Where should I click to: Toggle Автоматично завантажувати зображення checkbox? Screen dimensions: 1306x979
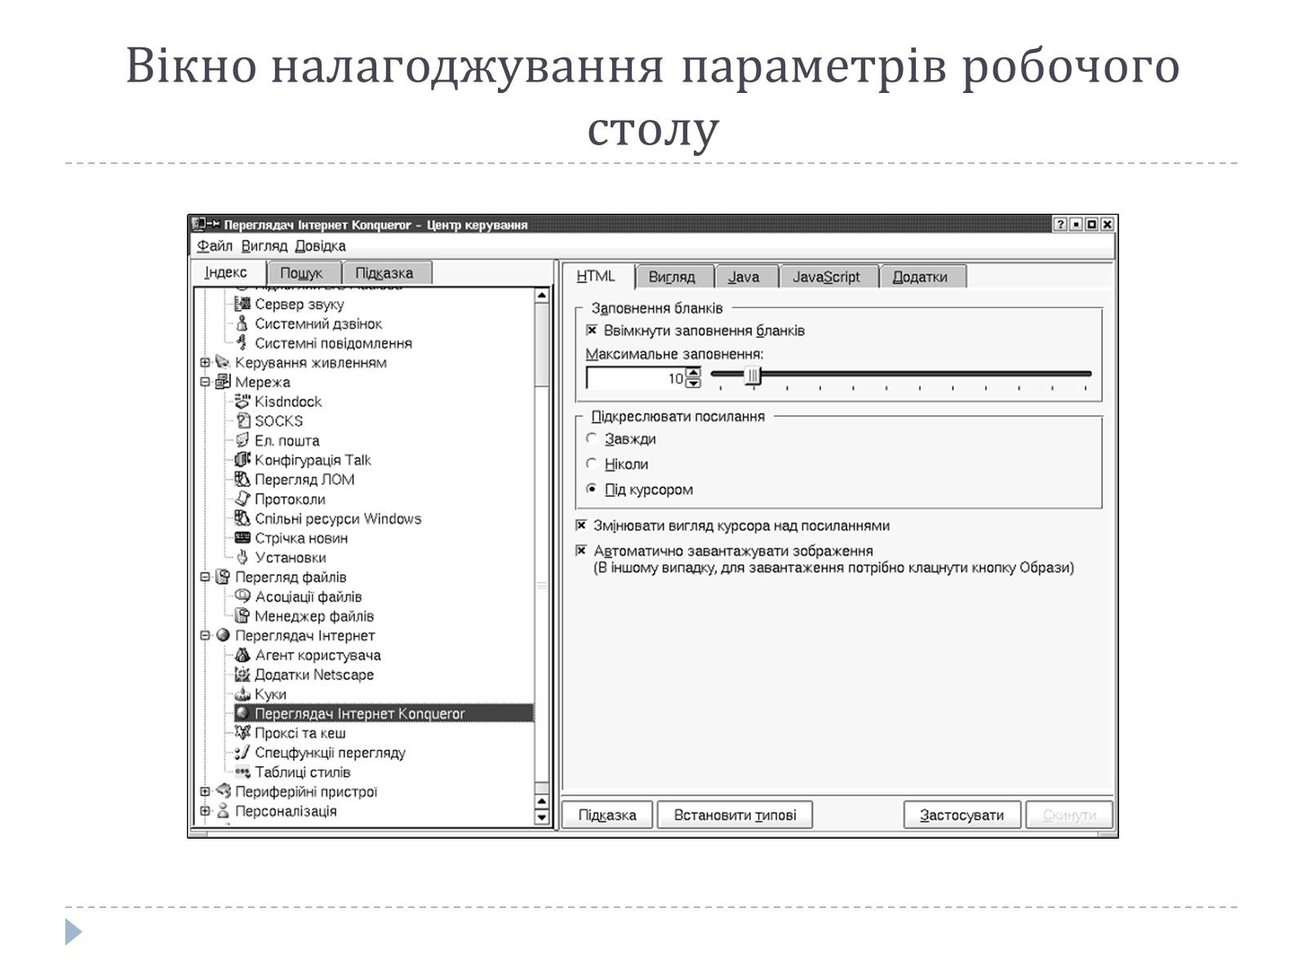(581, 551)
